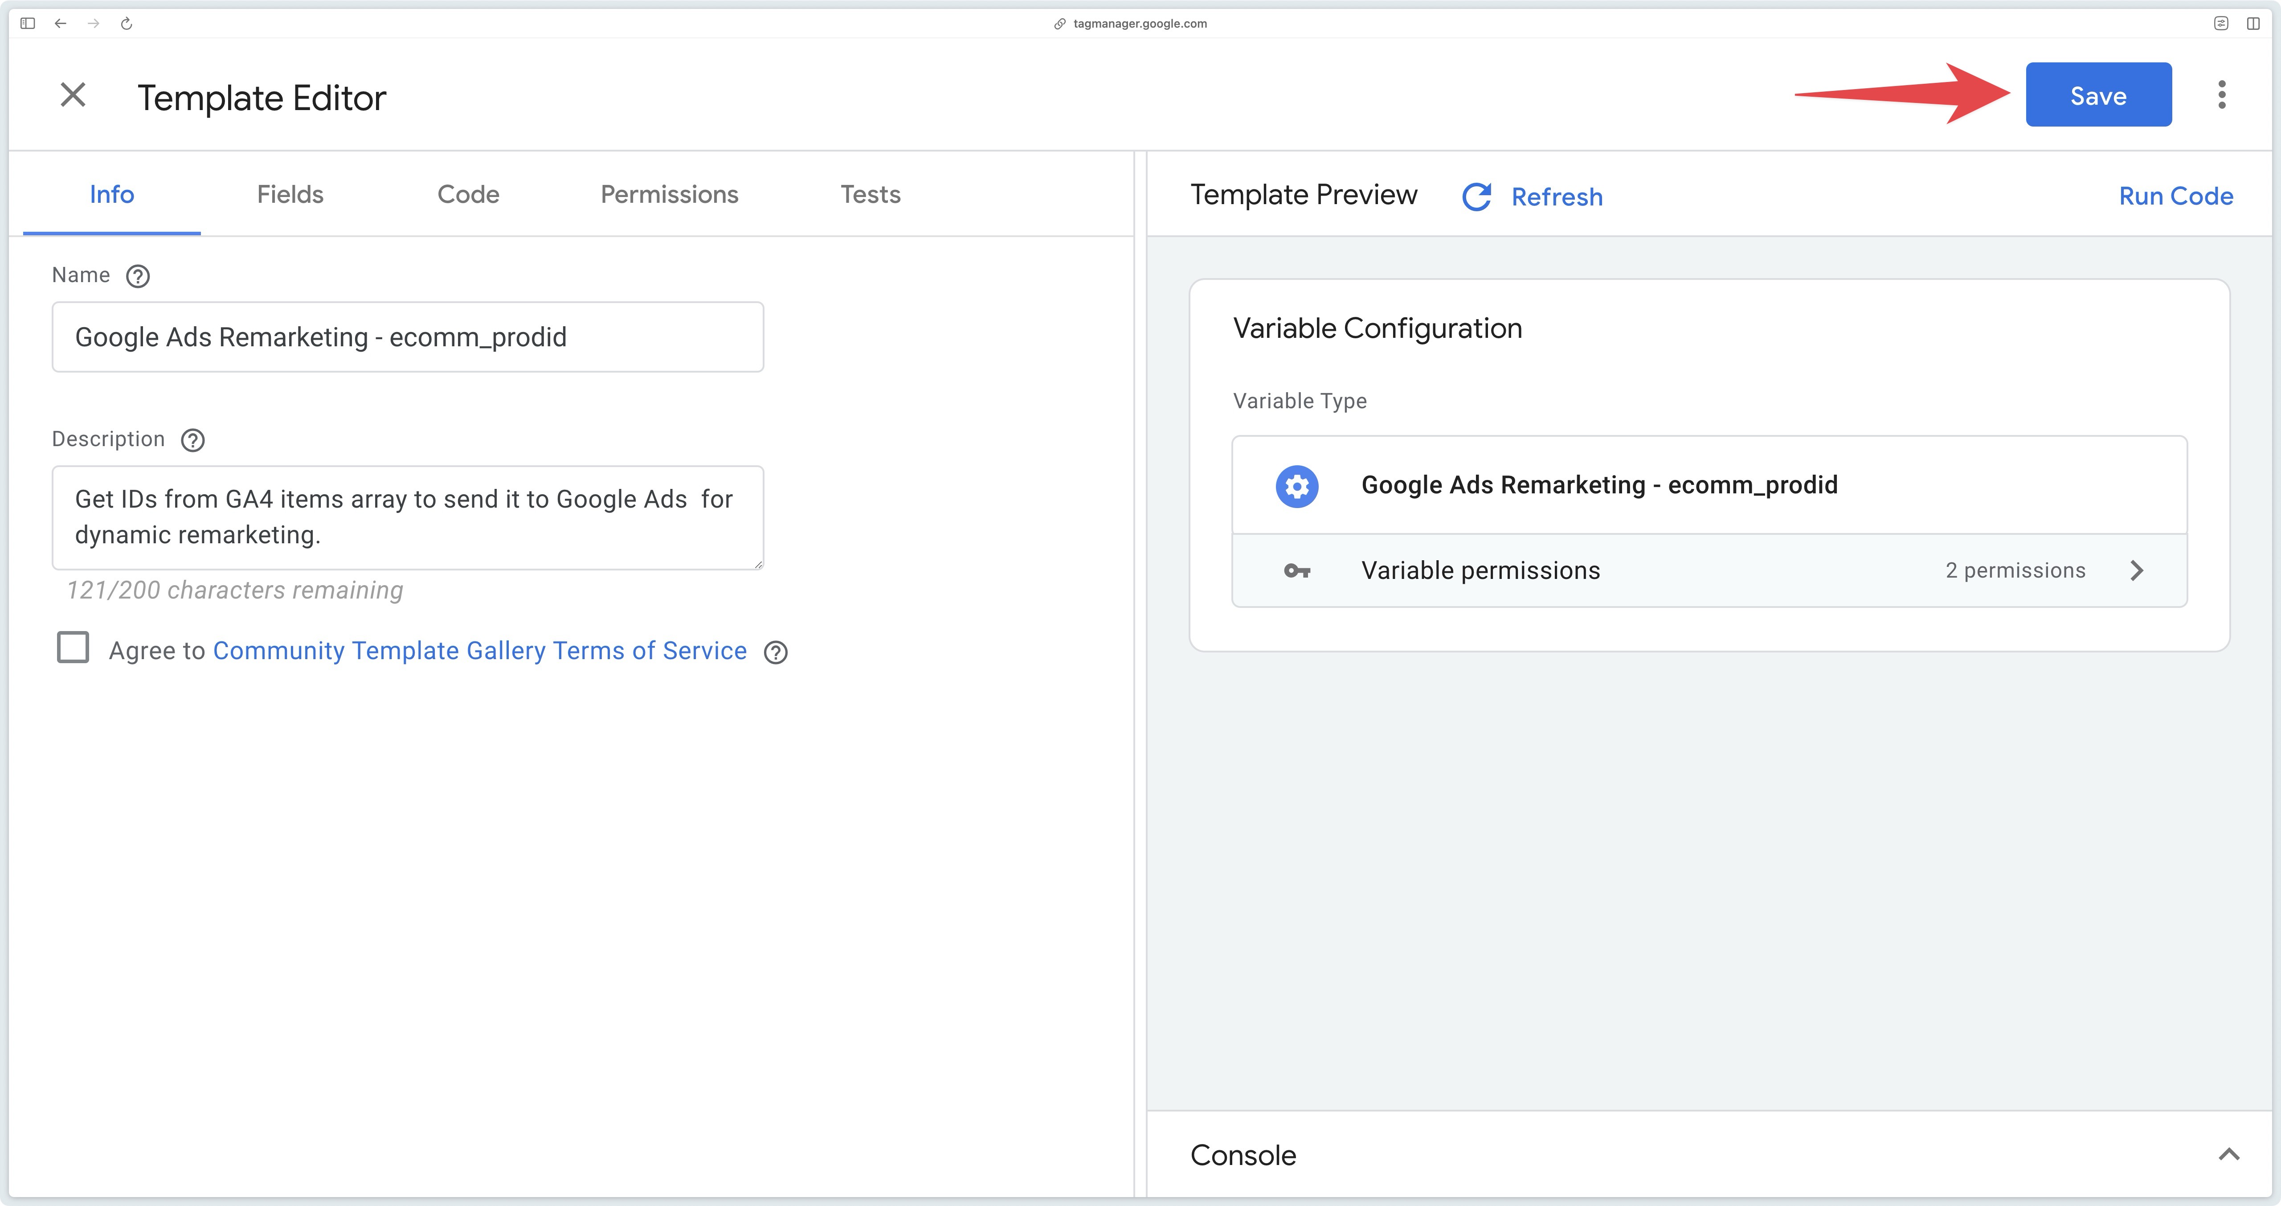Click the Template Editor title

pyautogui.click(x=262, y=98)
